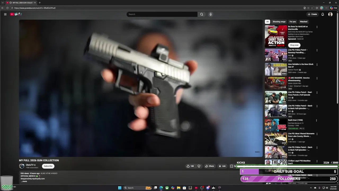Click the Ask button

click(222, 166)
